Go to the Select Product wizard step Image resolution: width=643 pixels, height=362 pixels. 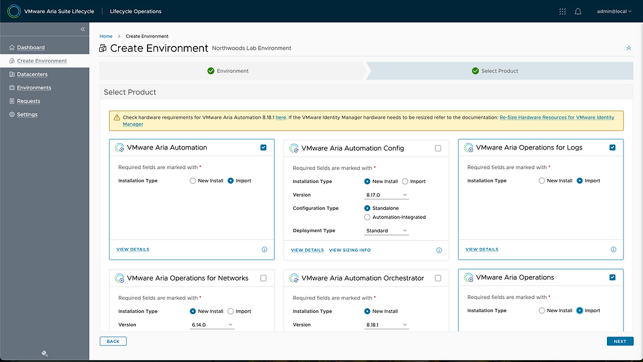tap(499, 71)
